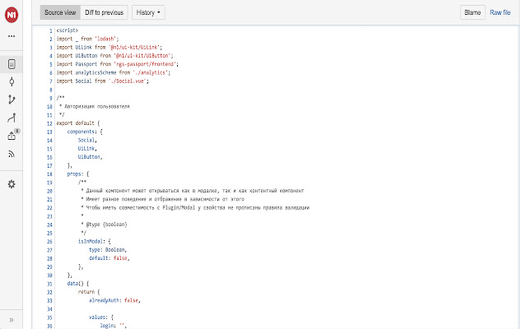Open the Source files icon in sidebar

coord(12,64)
